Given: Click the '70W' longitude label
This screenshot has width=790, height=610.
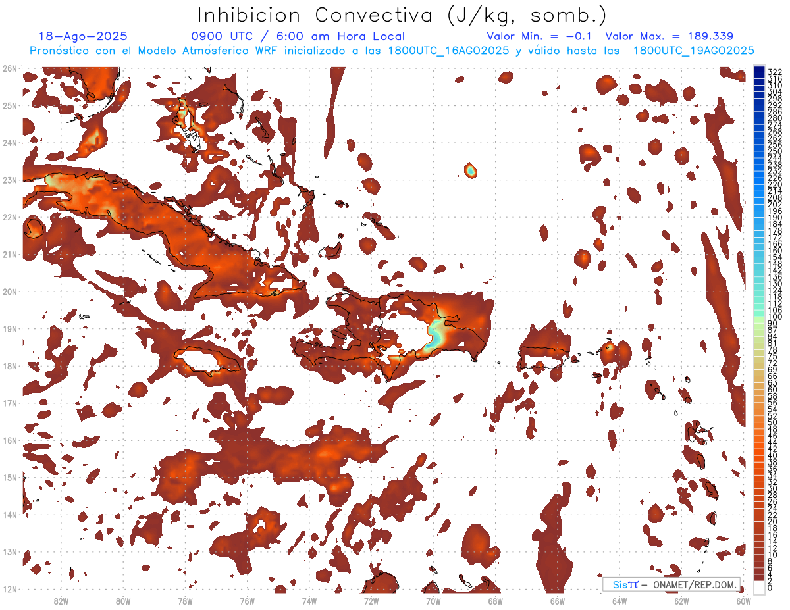Looking at the screenshot, I should tap(433, 601).
